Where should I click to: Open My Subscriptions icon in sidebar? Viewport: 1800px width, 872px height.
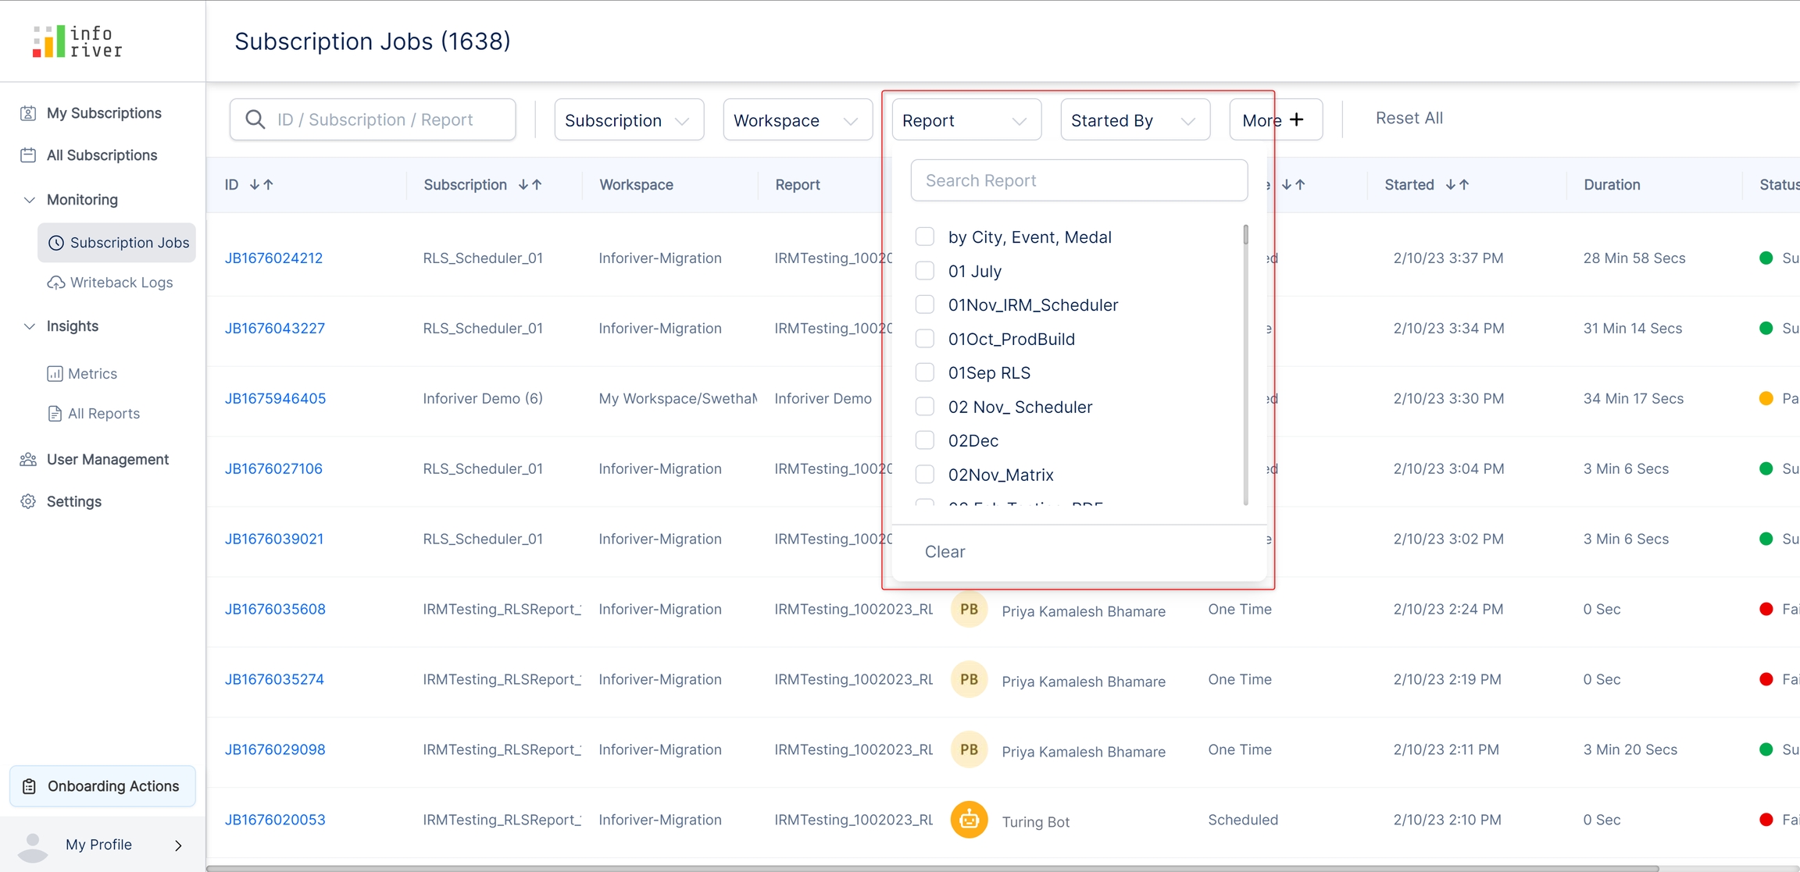tap(28, 113)
